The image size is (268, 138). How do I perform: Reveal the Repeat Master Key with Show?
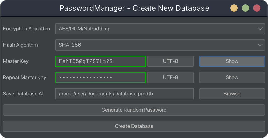click(x=232, y=77)
